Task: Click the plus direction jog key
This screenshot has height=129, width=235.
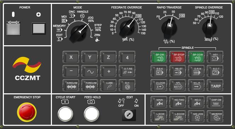Action: pyautogui.click(x=108, y=71)
